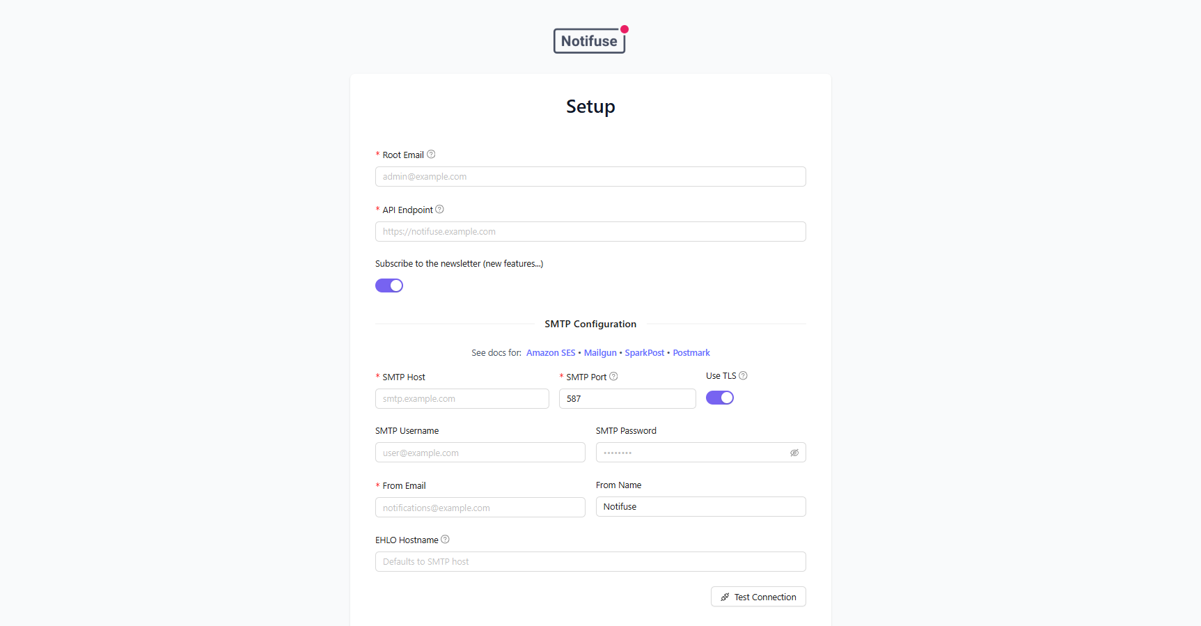This screenshot has width=1201, height=626.
Task: Disable the newsletter subscription toggle
Action: click(x=389, y=285)
